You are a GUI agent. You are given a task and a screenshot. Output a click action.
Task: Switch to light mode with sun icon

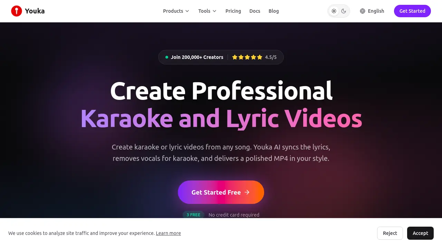334,11
